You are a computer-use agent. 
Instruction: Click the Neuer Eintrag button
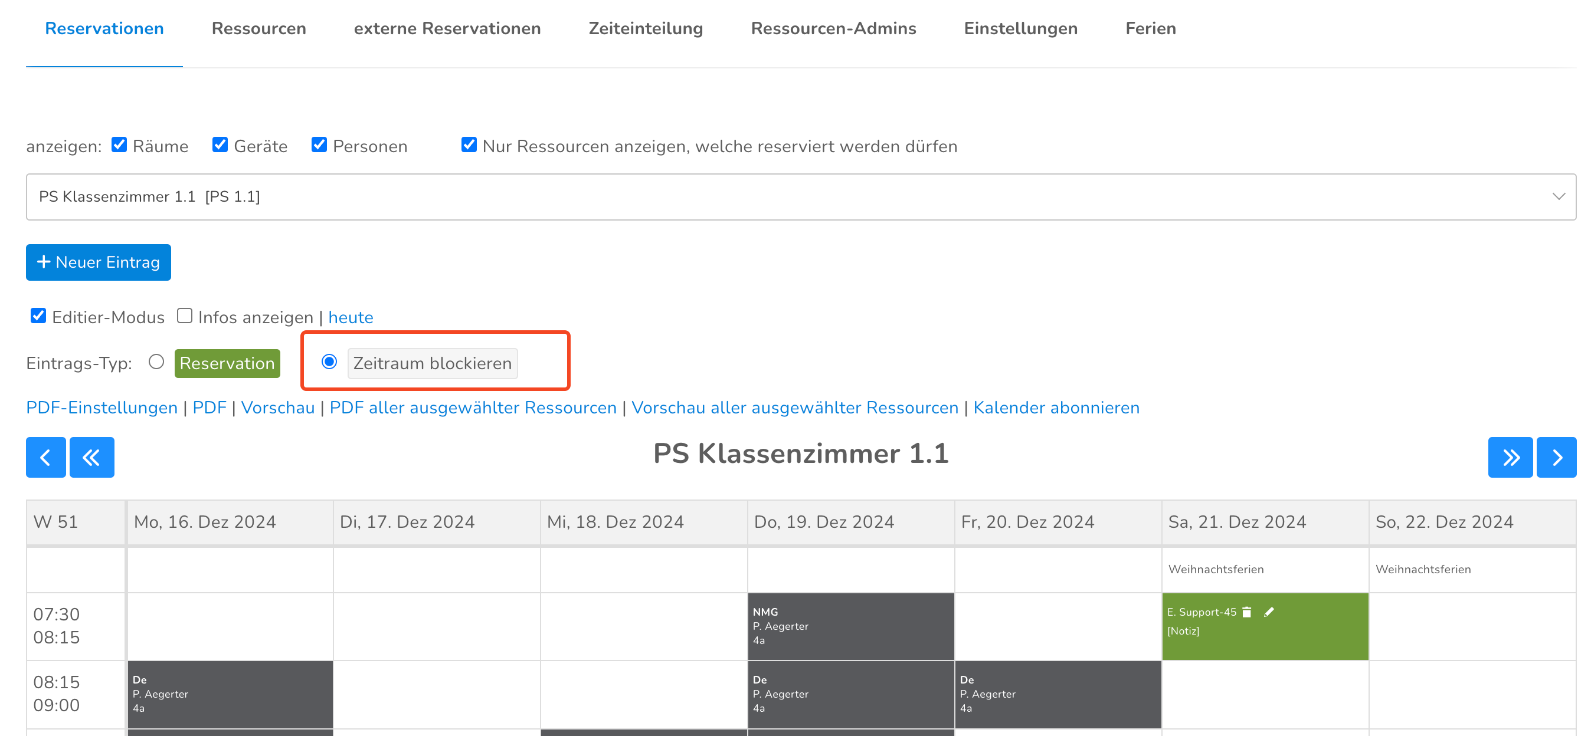(98, 262)
